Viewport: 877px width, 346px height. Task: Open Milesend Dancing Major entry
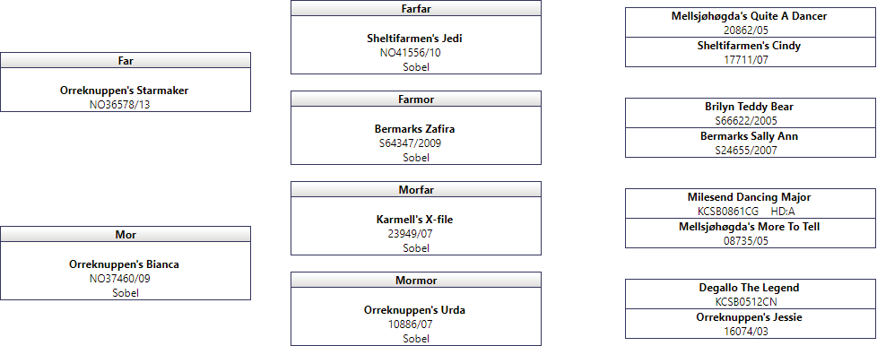(x=749, y=197)
